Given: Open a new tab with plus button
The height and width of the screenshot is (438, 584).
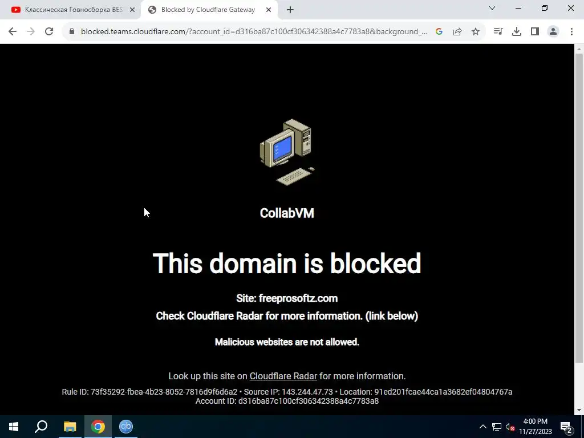Looking at the screenshot, I should 290,10.
